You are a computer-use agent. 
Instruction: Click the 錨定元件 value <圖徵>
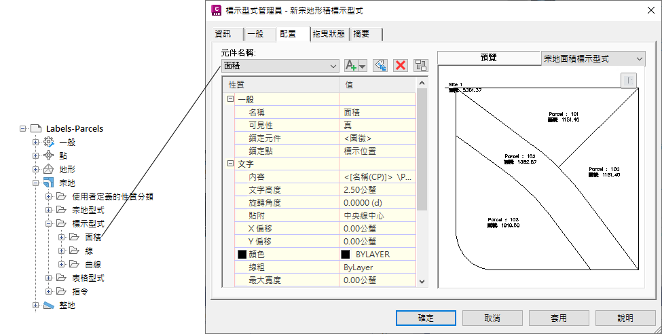pos(378,138)
